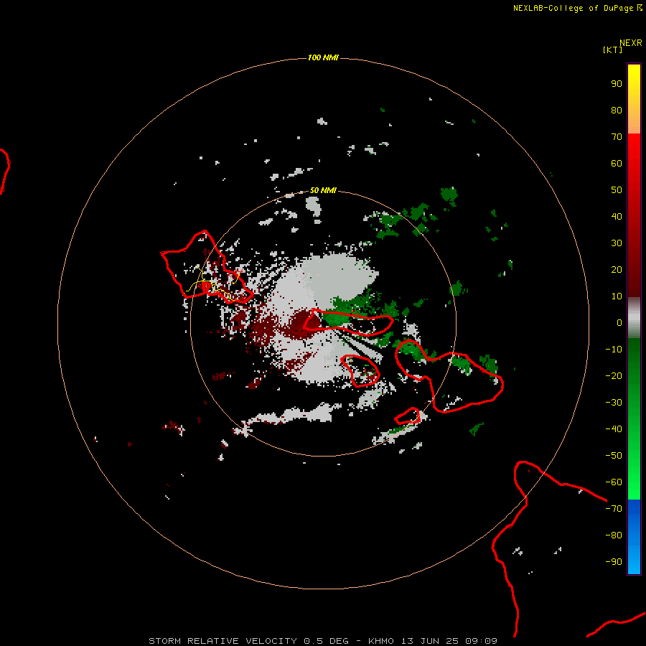Viewport: 646px width, 646px height.
Task: Click the gray zero-velocity segment of color bar
Action: point(634,318)
